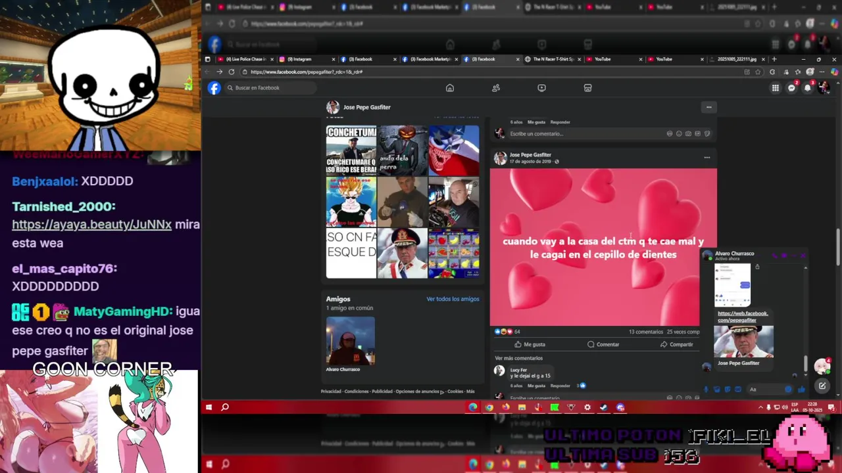842x473 pixels.
Task: Choose a GIF in chat window
Action: pos(738,389)
